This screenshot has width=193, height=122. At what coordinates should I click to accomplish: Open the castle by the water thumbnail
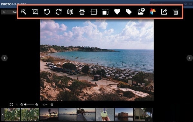124,115
